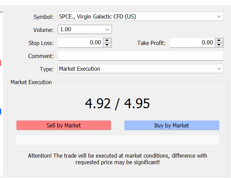Increase Take Profit with up arrow
The height and width of the screenshot is (178, 231).
pos(219,40)
